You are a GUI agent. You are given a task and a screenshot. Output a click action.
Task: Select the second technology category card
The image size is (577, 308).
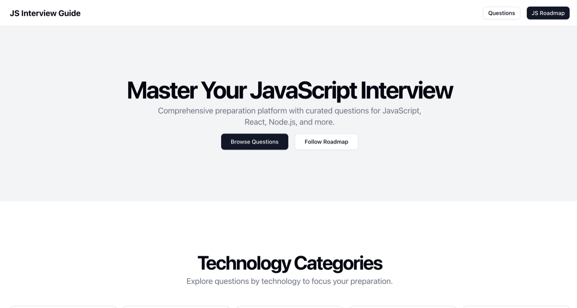[x=176, y=307]
